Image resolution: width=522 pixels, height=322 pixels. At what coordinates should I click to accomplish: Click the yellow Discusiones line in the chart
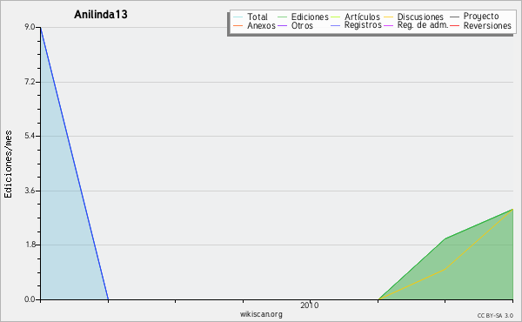click(445, 268)
